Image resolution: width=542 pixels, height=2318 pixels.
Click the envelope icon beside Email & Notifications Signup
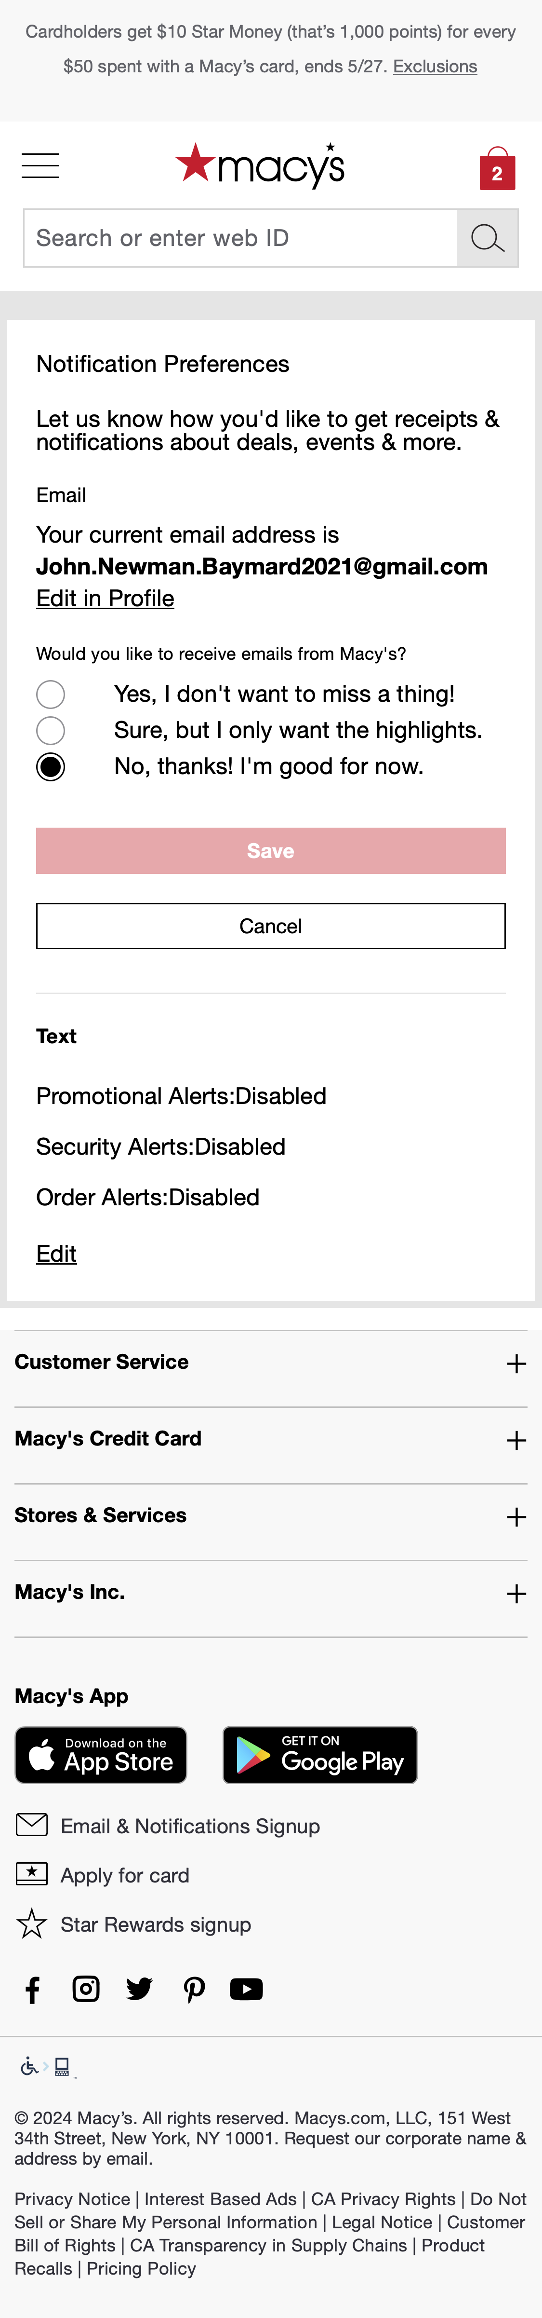click(31, 1825)
